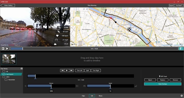Image resolution: width=184 pixels, height=98 pixels.
Task: Click the 1x speed value label
Action: click(x=110, y=91)
